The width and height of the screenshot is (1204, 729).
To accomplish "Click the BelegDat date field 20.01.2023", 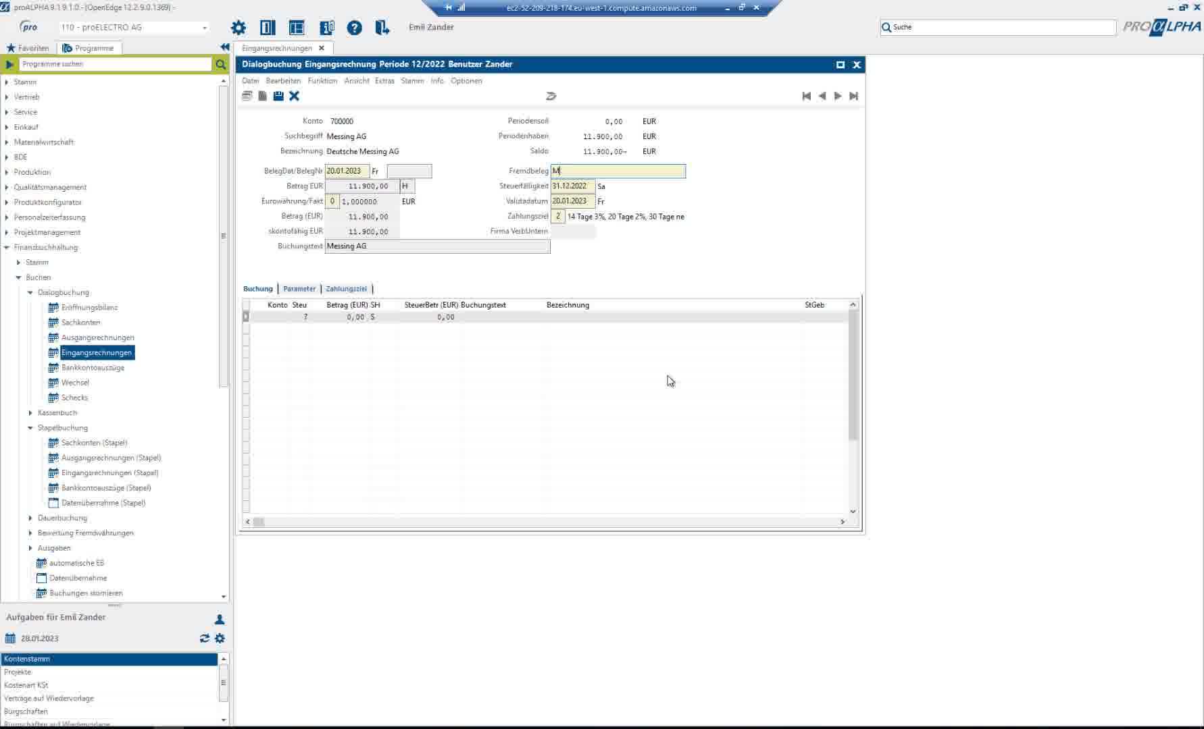I will pos(347,171).
